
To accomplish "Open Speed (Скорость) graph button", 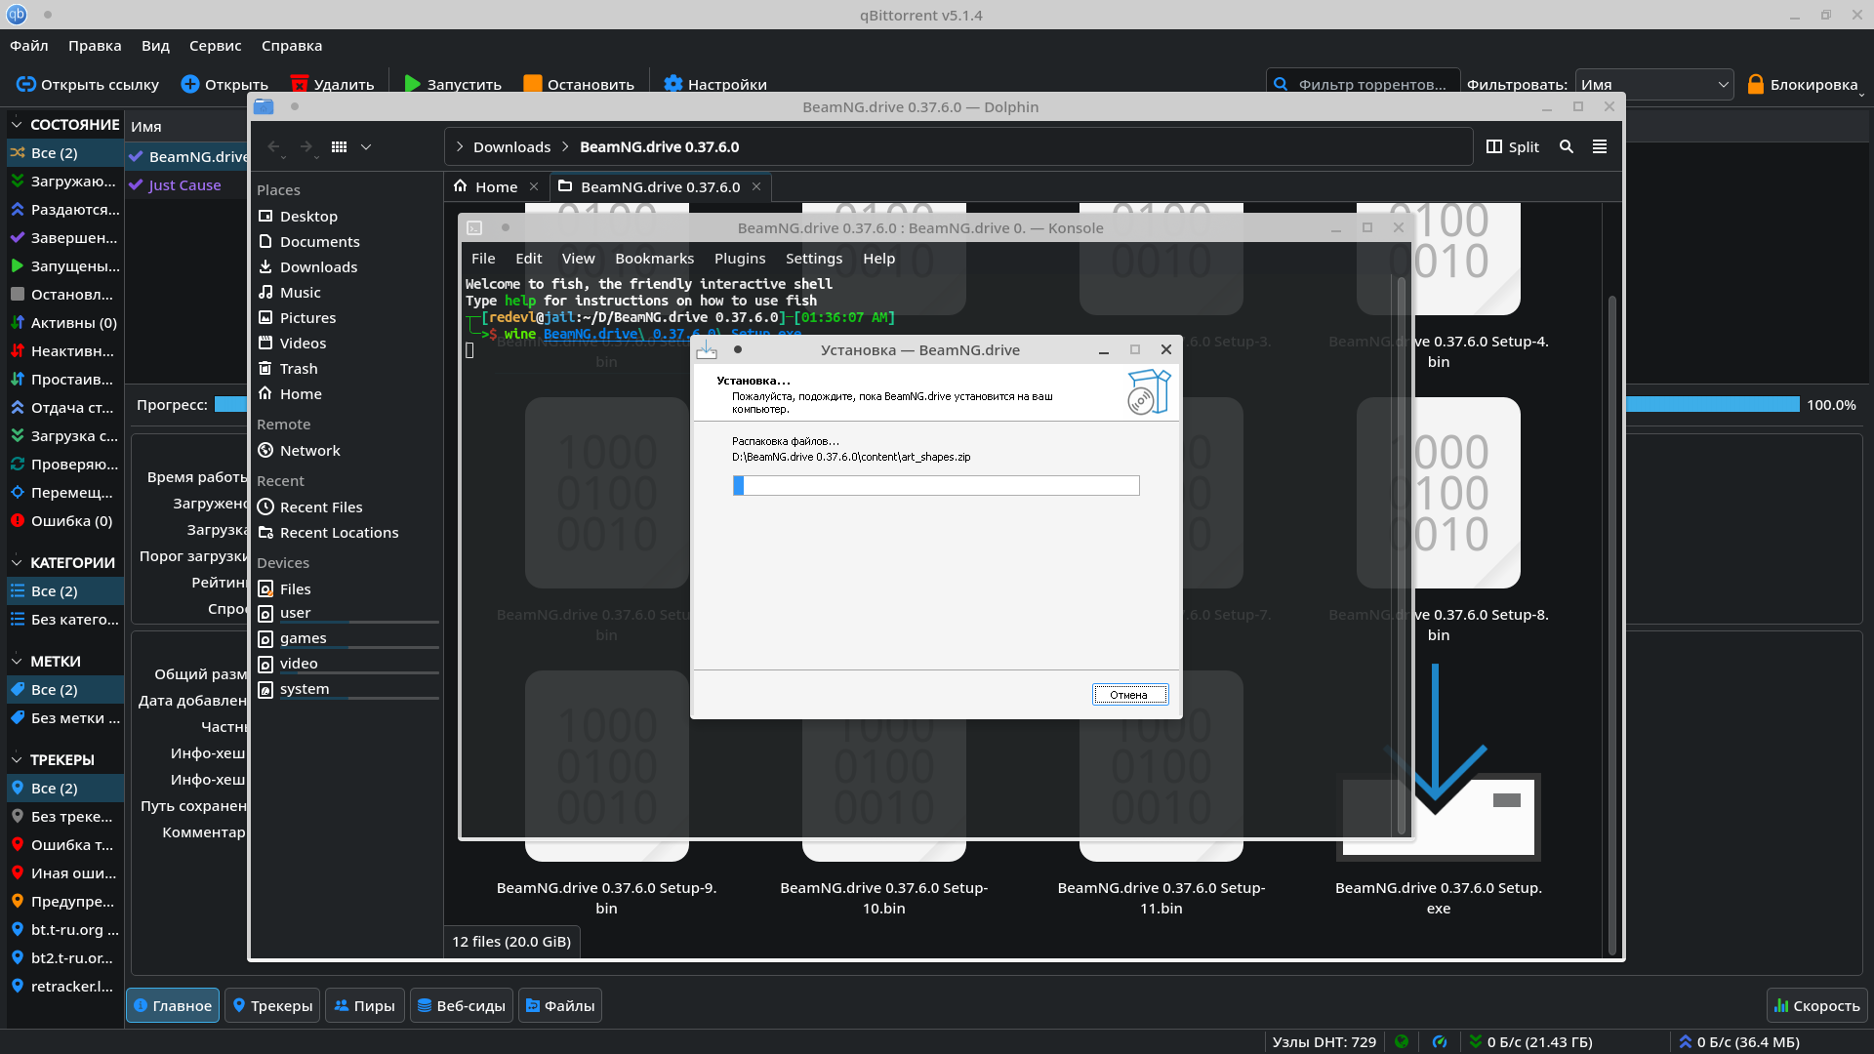I will (1816, 1005).
